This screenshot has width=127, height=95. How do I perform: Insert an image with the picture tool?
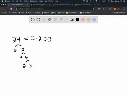72,20
